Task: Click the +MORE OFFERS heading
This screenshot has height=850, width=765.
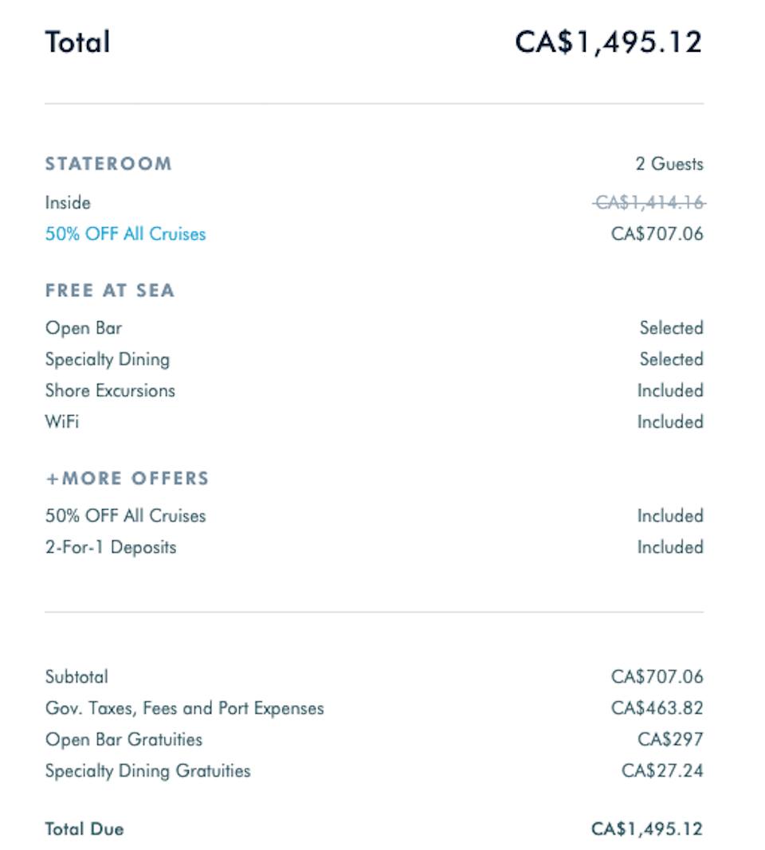Action: tap(127, 478)
